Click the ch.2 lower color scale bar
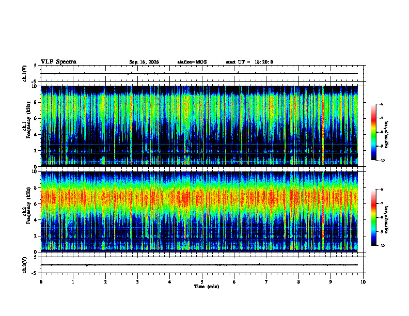This screenshot has height=316, width=409. pos(374,217)
